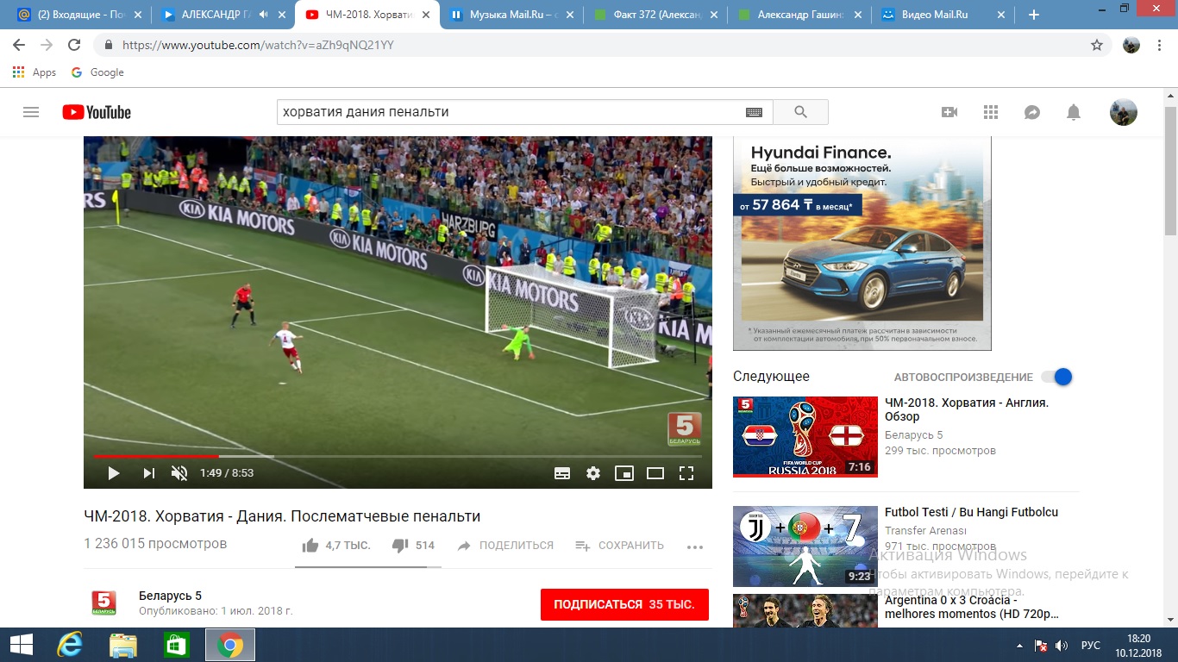Open Хорватия - Англия video thumbnail

click(805, 436)
